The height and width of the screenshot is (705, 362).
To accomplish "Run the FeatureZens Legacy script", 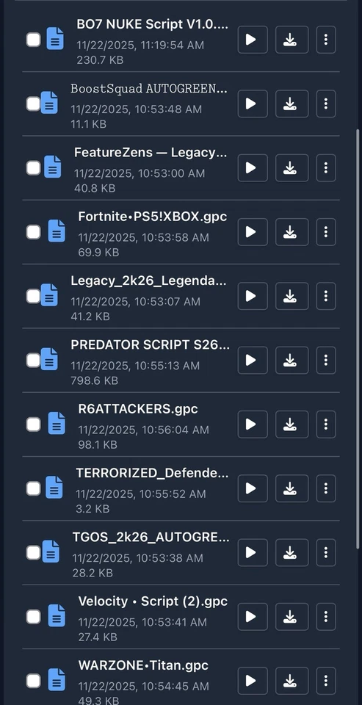I will (253, 168).
